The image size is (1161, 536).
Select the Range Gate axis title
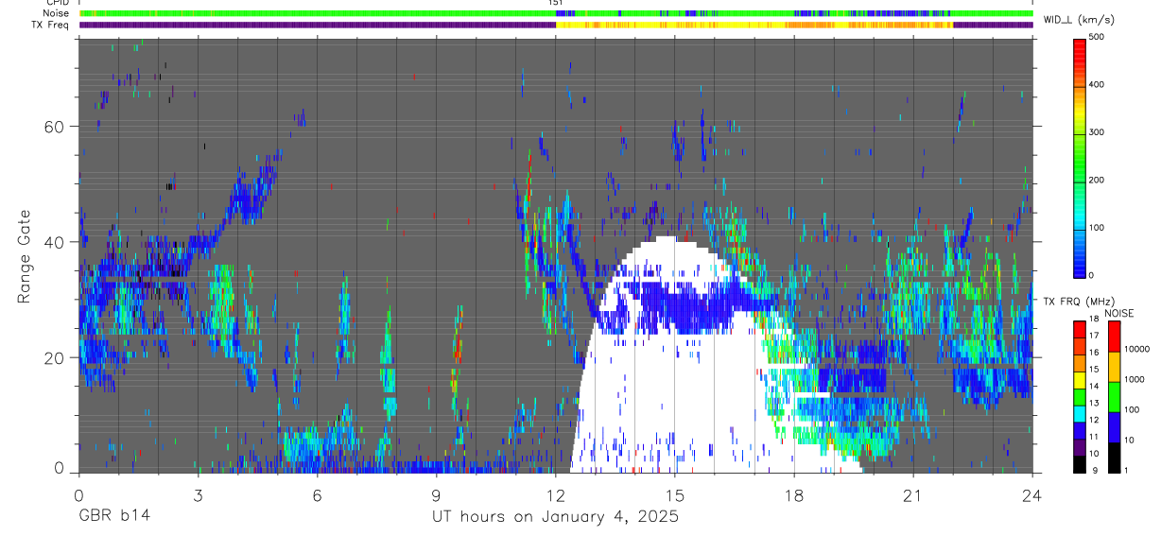tap(24, 255)
